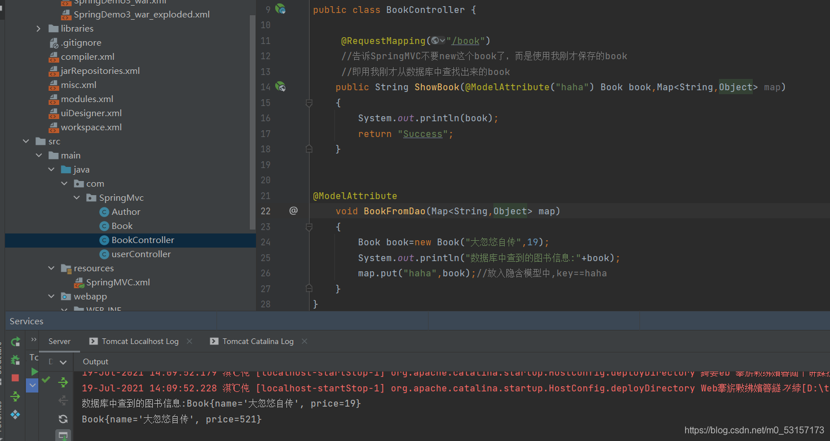The height and width of the screenshot is (441, 830).
Task: Collapse the com package
Action: click(64, 184)
